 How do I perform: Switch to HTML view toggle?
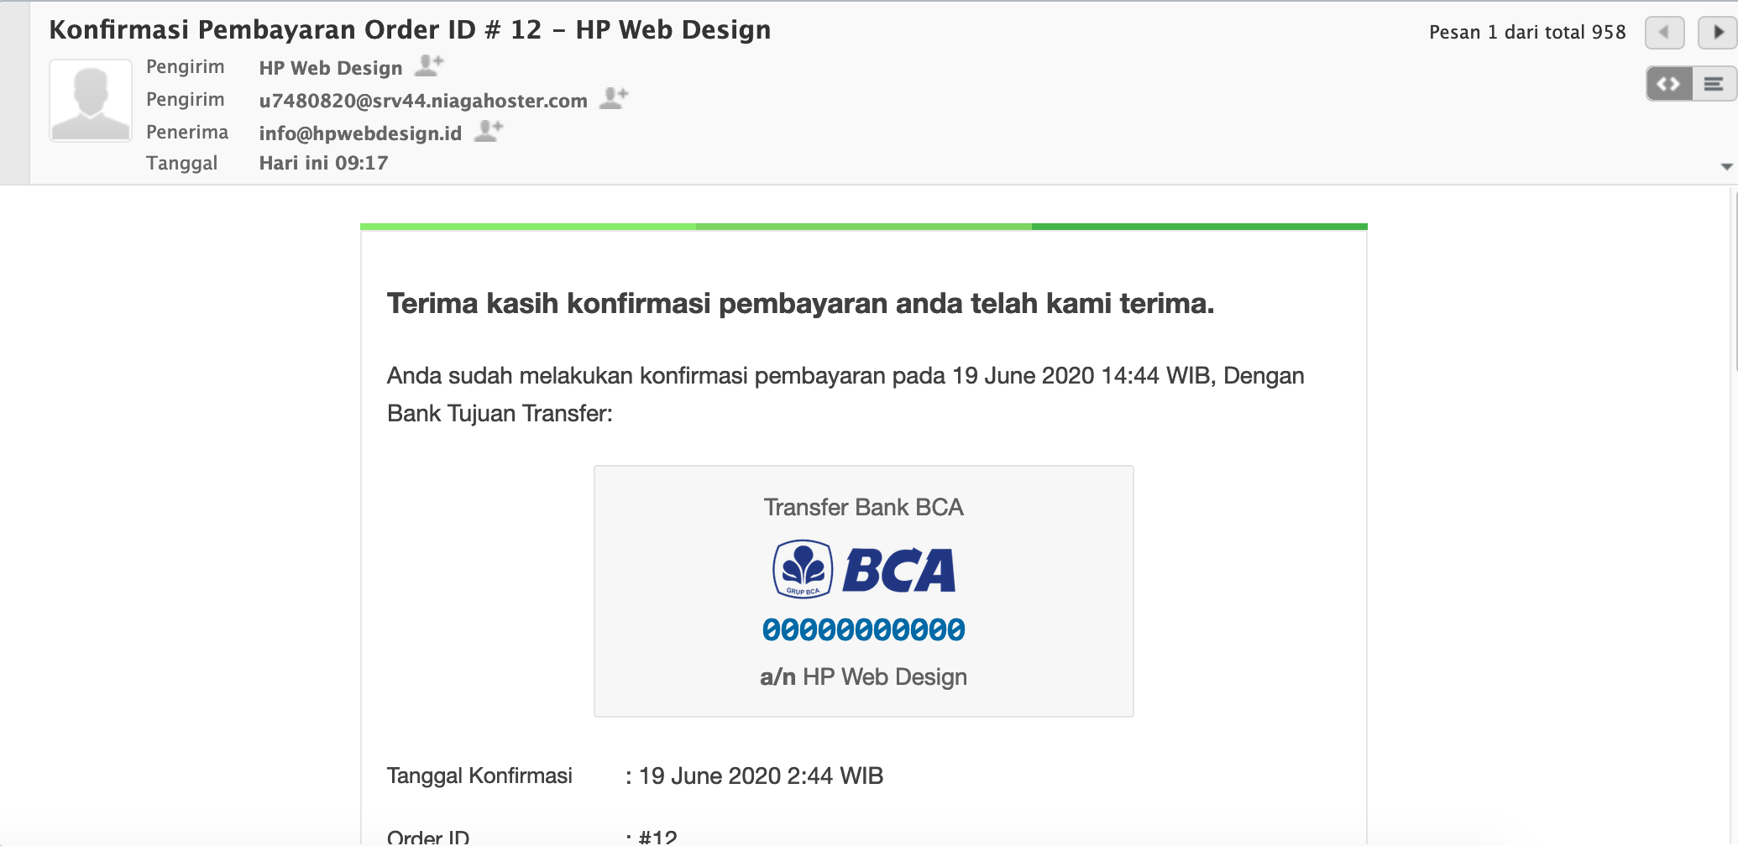pyautogui.click(x=1669, y=84)
